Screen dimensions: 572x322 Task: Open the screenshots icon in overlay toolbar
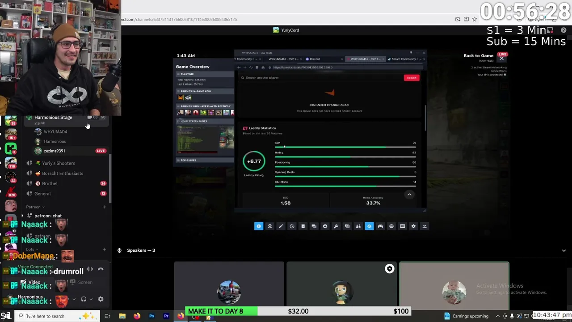point(347,226)
